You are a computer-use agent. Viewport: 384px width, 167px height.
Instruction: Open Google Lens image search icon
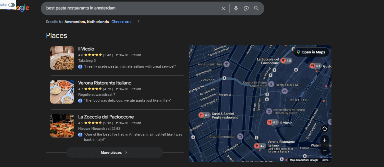tap(246, 8)
